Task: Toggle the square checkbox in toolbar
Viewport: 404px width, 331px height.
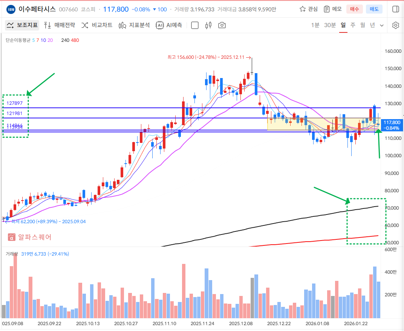Action: tap(195, 25)
